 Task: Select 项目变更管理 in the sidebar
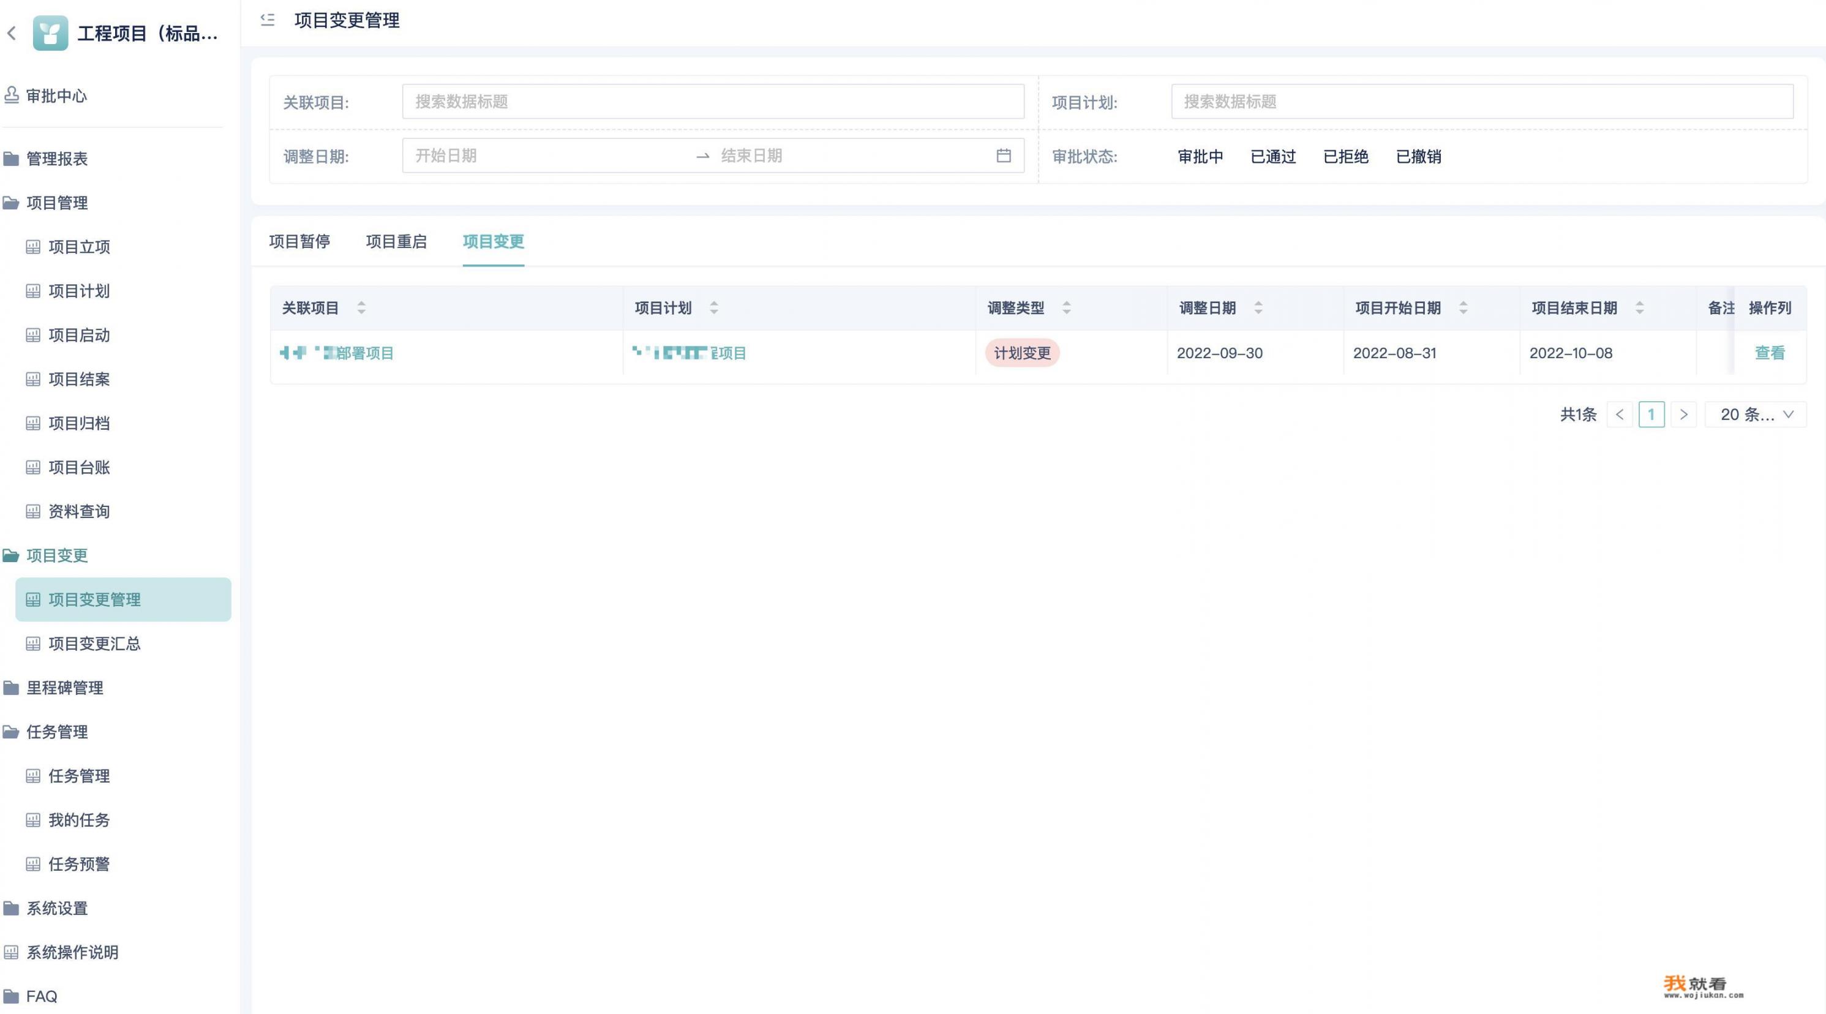pyautogui.click(x=123, y=599)
